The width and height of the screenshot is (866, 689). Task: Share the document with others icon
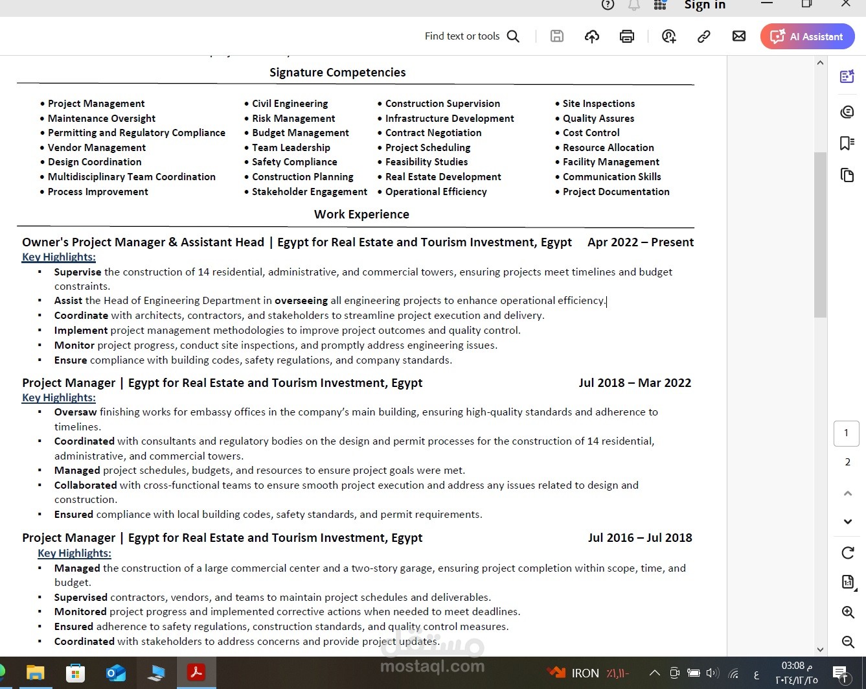coord(669,36)
